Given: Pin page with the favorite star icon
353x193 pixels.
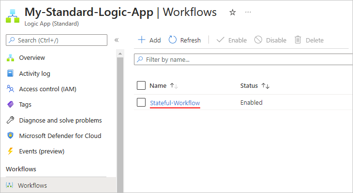Looking at the screenshot, I should tap(233, 13).
